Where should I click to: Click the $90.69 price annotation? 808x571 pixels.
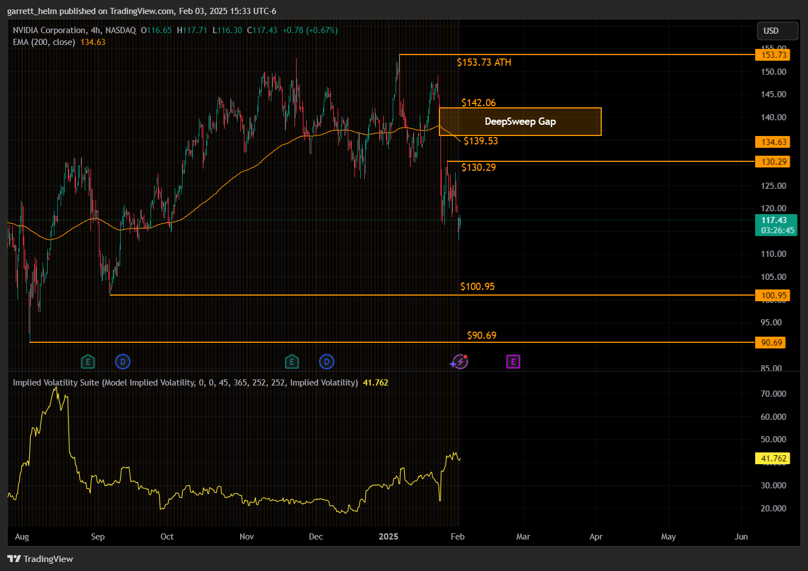pos(482,336)
